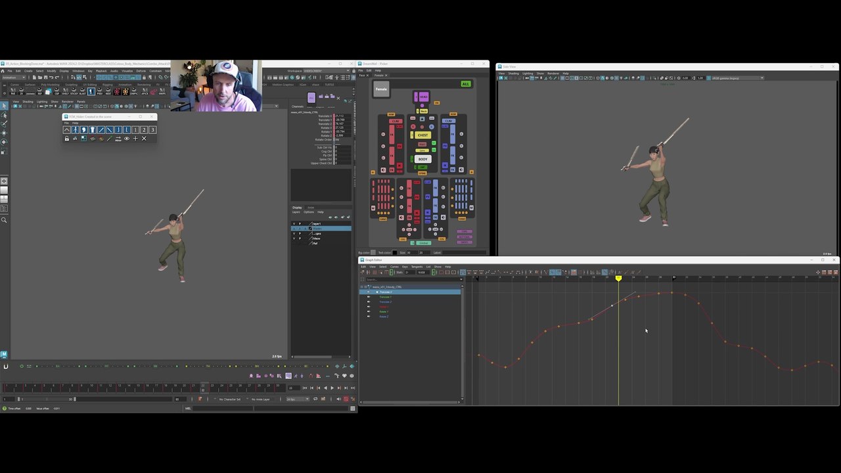Viewport: 841px width, 473px height.
Task: Click the eye icon in FCM_Hider window
Action: 127,139
